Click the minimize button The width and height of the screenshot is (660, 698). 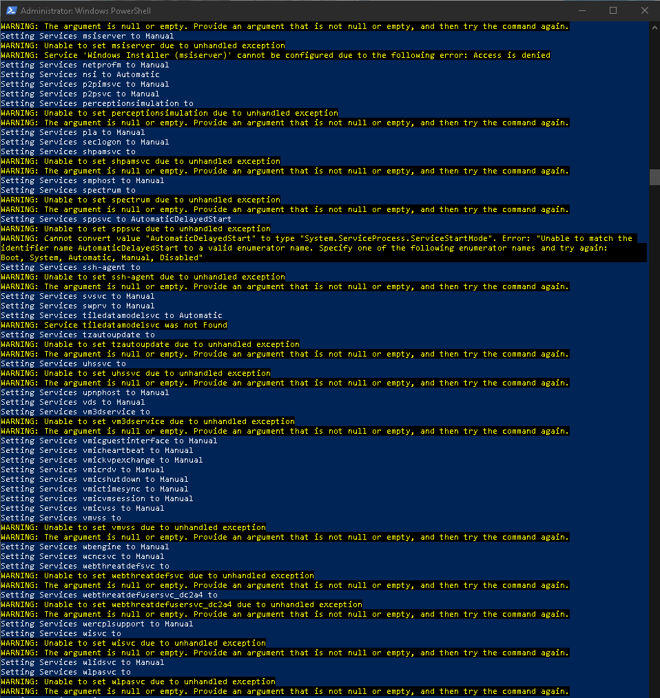[x=582, y=10]
